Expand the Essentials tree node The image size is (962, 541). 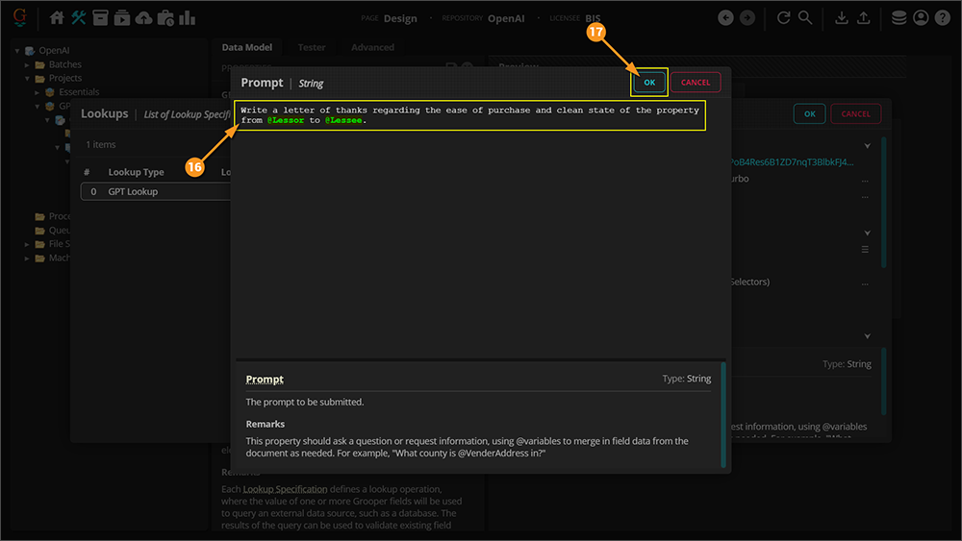click(x=38, y=92)
